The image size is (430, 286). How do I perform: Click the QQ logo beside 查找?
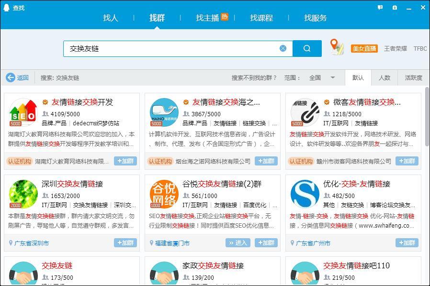(6, 7)
